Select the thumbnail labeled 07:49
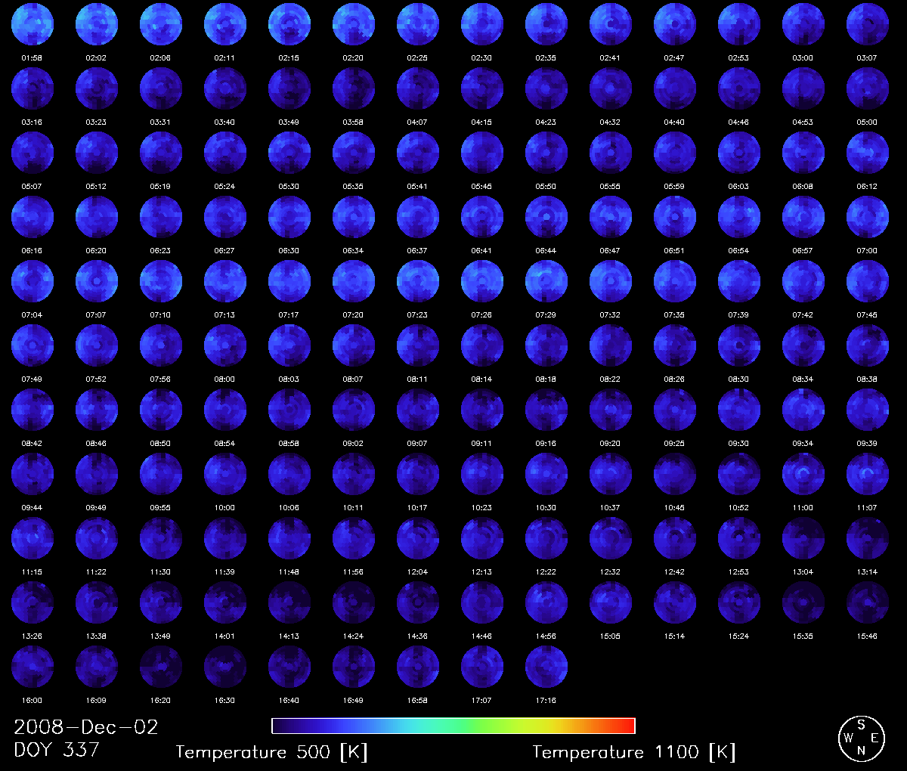This screenshot has width=907, height=771. click(x=33, y=345)
